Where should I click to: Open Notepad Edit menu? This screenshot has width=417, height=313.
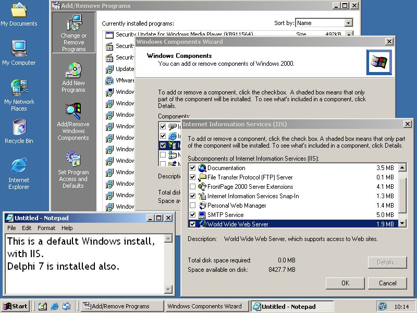27,228
